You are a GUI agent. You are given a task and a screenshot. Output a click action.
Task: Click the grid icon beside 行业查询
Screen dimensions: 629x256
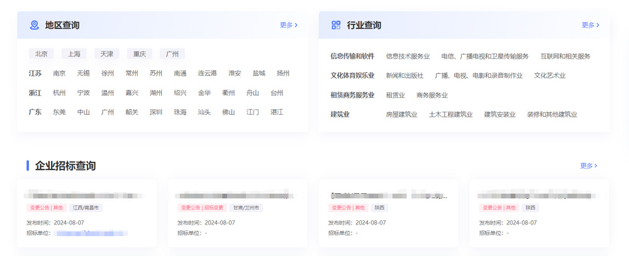[x=336, y=25]
